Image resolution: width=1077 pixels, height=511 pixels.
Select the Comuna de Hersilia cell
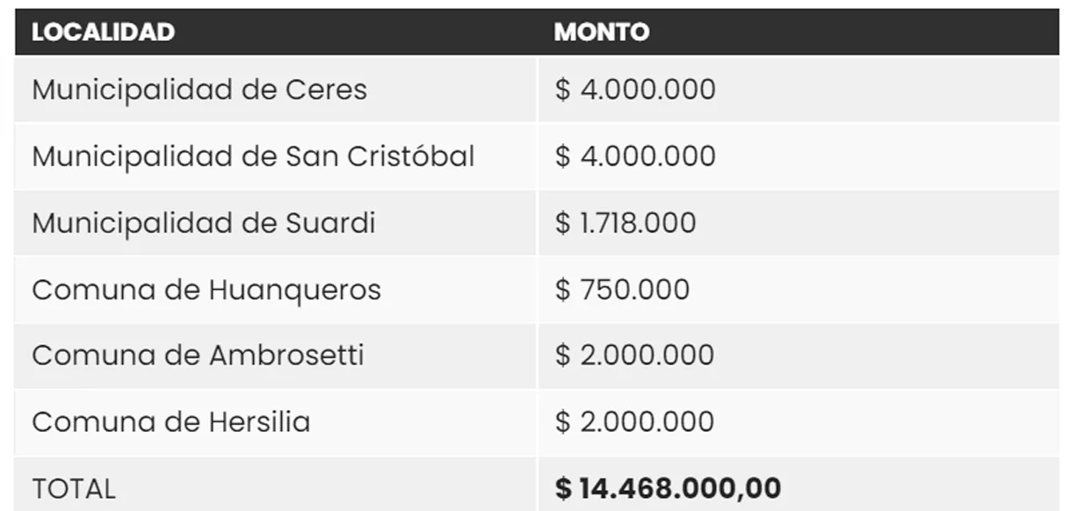[x=171, y=422]
